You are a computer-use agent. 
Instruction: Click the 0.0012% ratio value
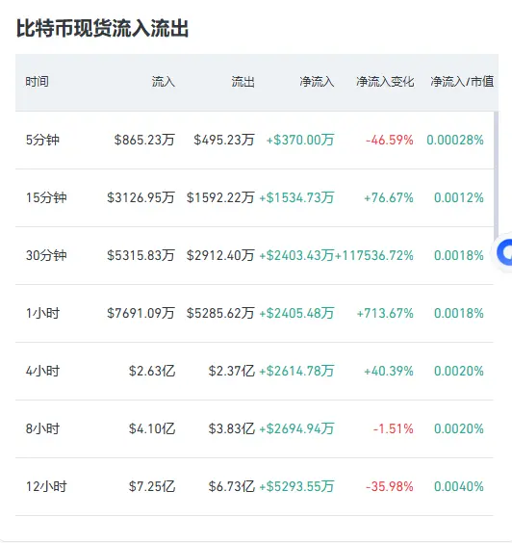point(459,197)
